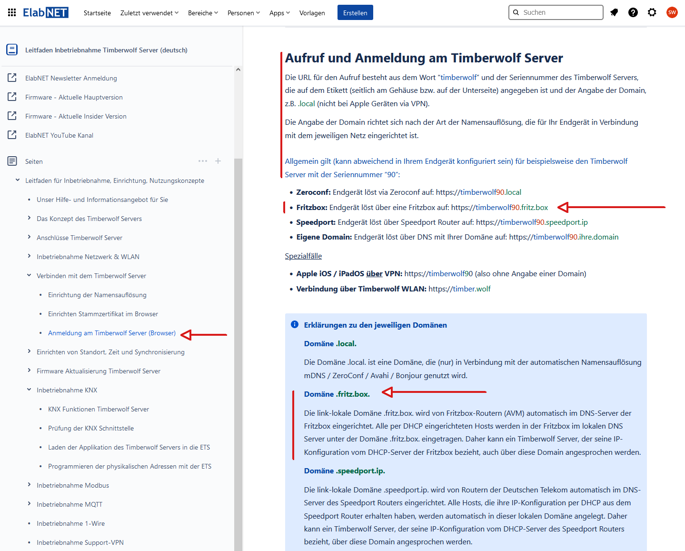Open KNX Funktionen Timberwolf Server page
This screenshot has height=551, width=685.
99,409
